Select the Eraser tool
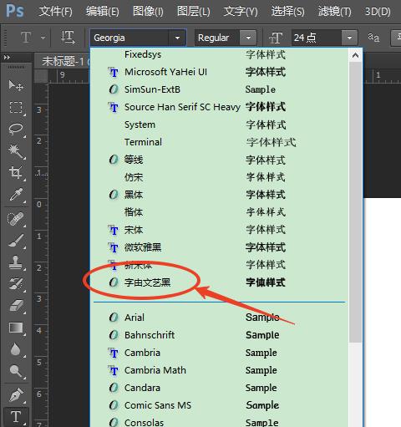This screenshot has height=427, width=401. (16, 306)
